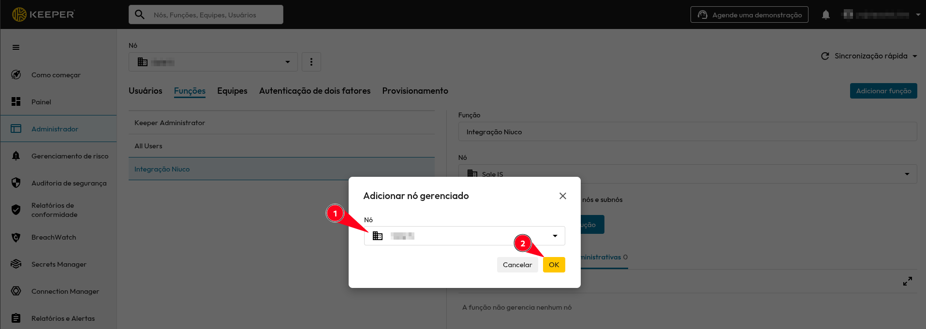The height and width of the screenshot is (329, 926).
Task: Open Painel in the sidebar
Action: click(59, 102)
